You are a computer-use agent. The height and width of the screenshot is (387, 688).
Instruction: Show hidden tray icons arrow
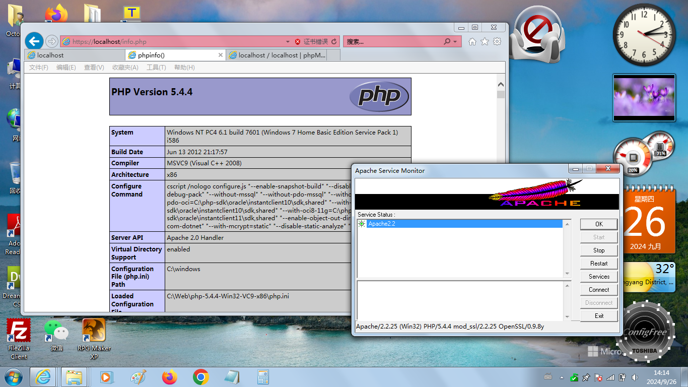coord(562,377)
